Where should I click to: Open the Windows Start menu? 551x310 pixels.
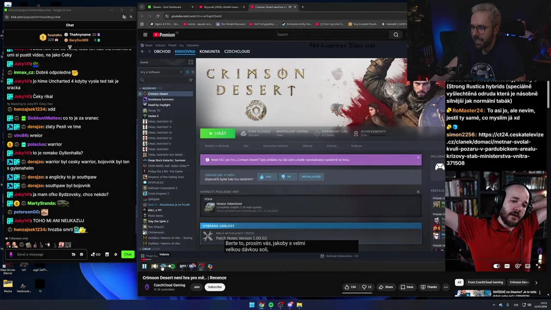point(252,305)
